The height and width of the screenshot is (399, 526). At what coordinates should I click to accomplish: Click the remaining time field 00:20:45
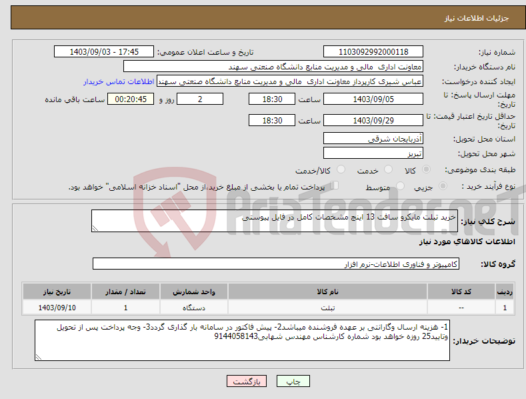(x=131, y=99)
